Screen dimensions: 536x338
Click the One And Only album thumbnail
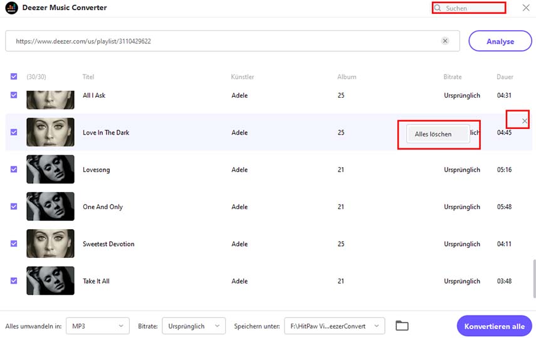[x=50, y=207]
